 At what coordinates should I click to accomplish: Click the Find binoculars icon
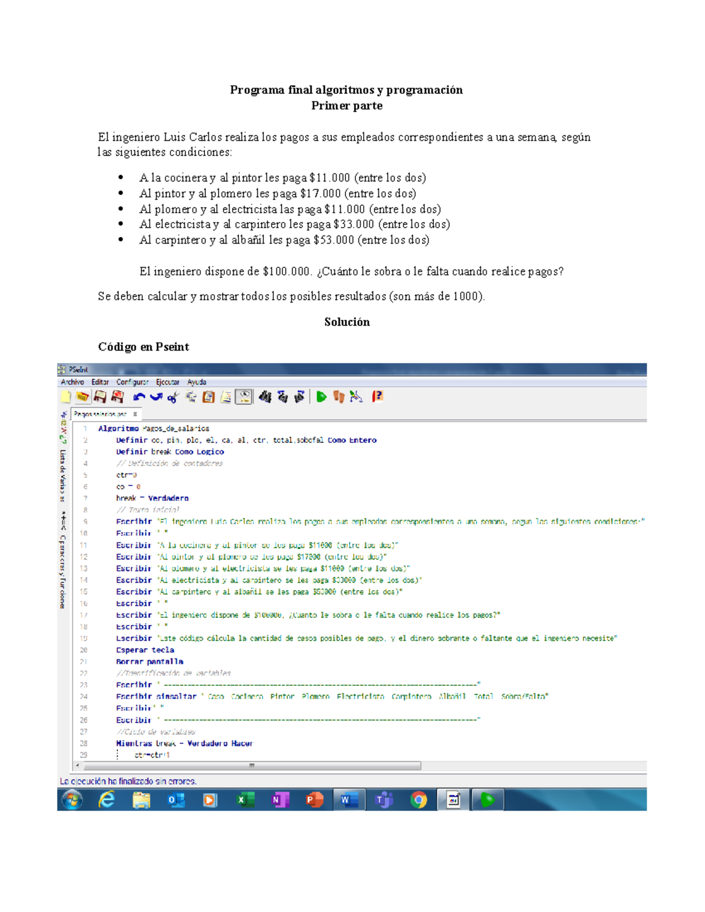point(265,397)
